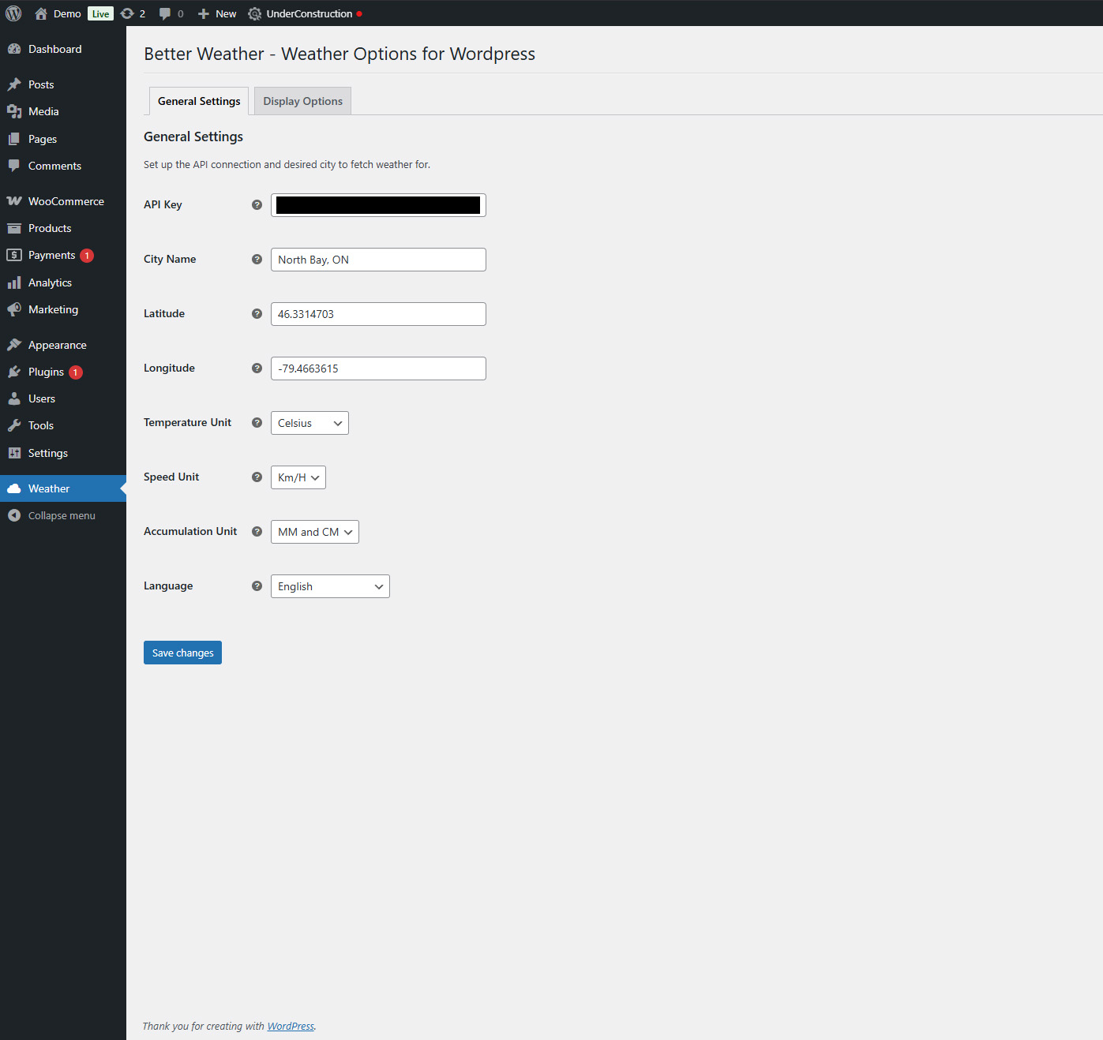1103x1040 pixels.
Task: Click the Demo site name text
Action: tap(67, 13)
